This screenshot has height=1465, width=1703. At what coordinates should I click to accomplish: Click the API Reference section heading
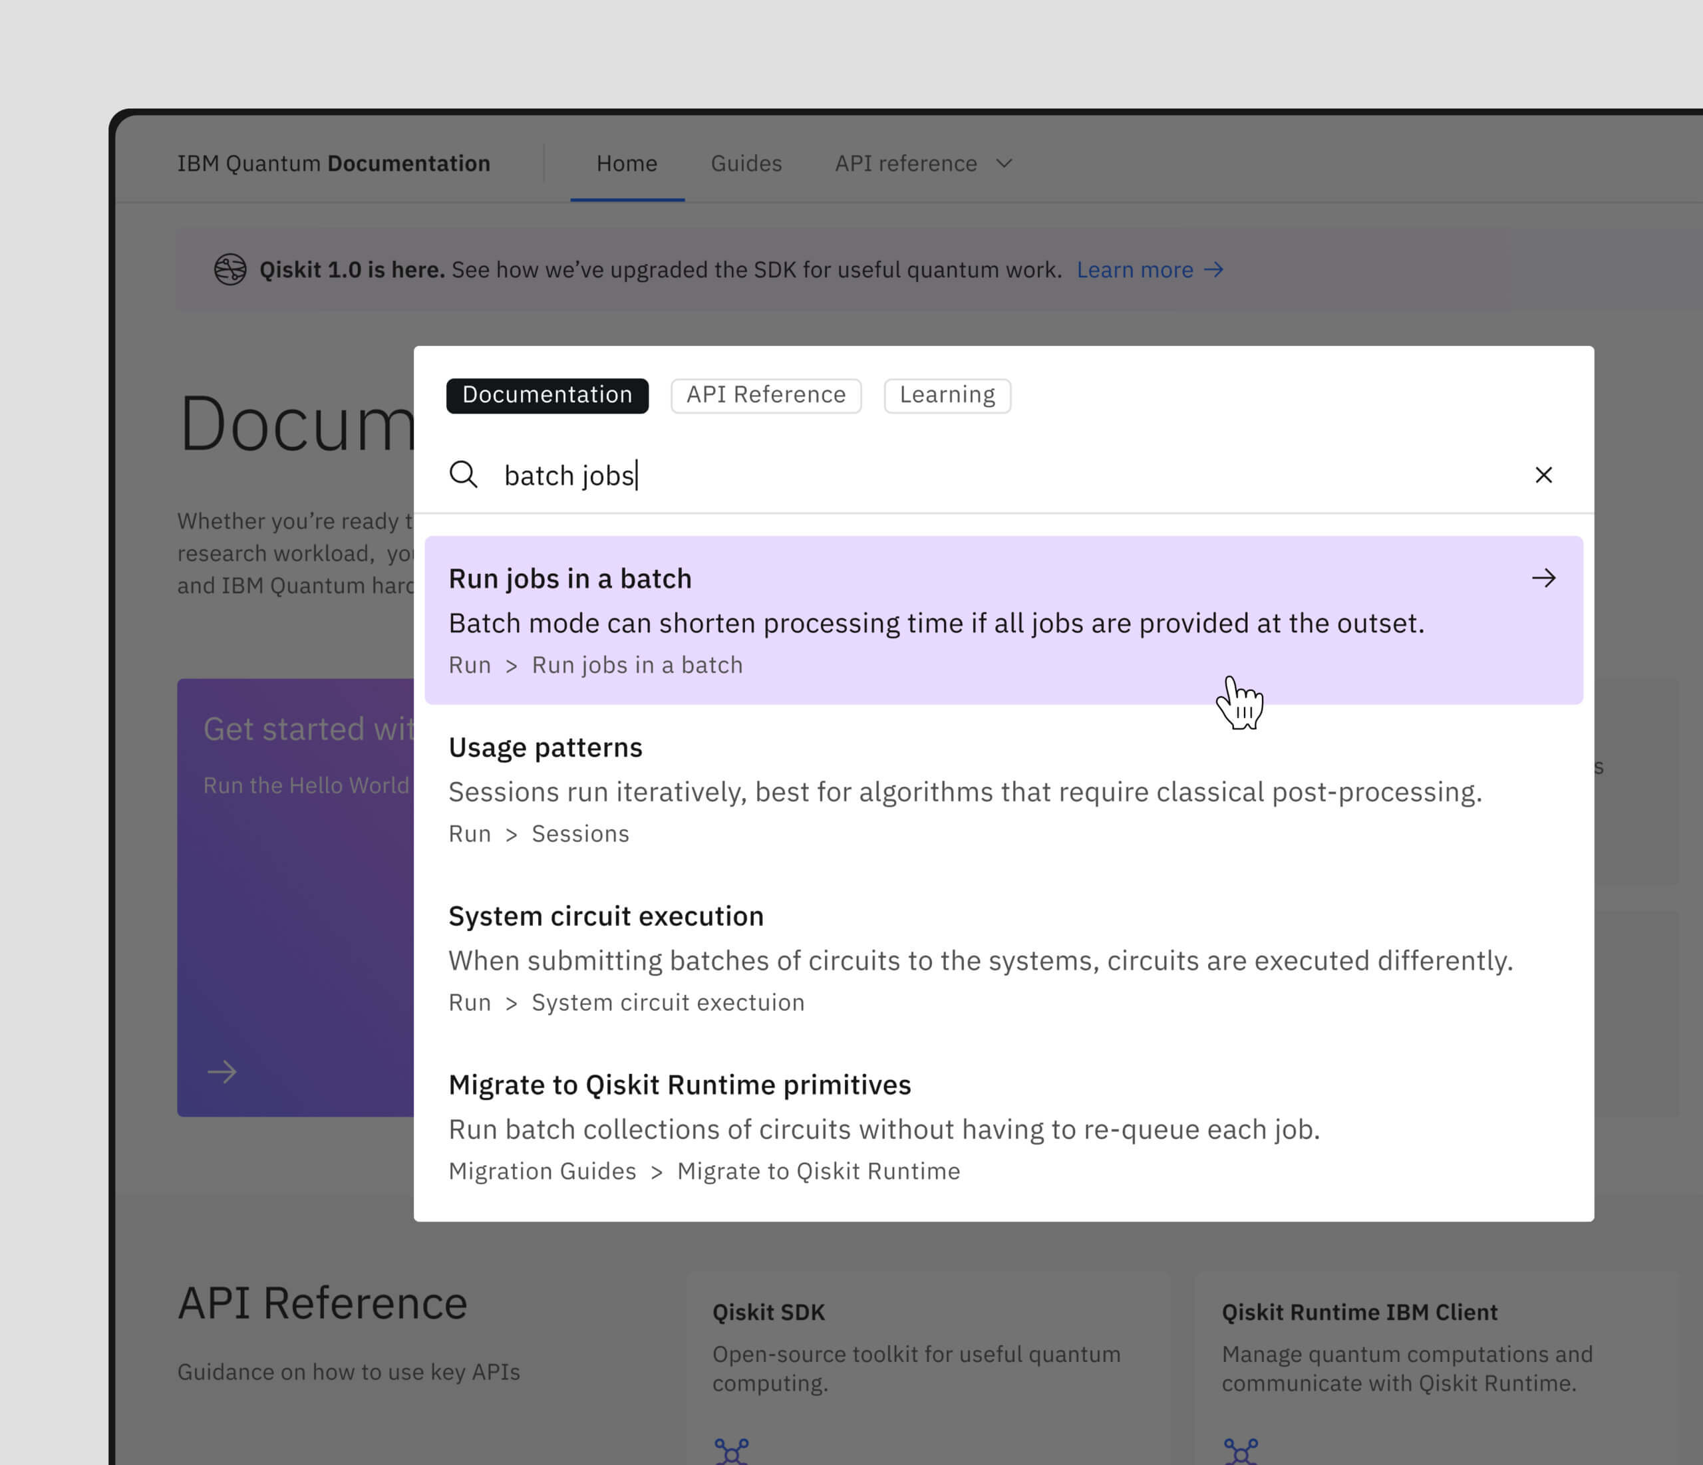[x=323, y=1303]
